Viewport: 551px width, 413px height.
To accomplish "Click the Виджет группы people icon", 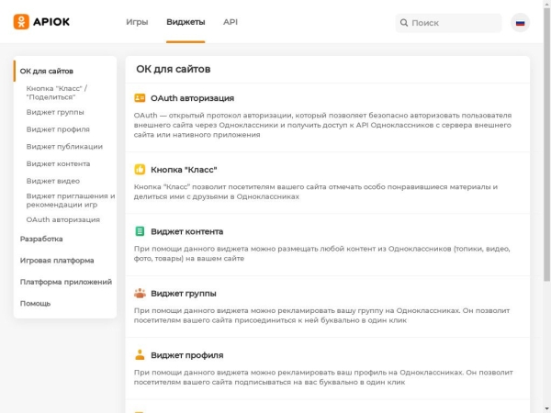I will [x=140, y=294].
